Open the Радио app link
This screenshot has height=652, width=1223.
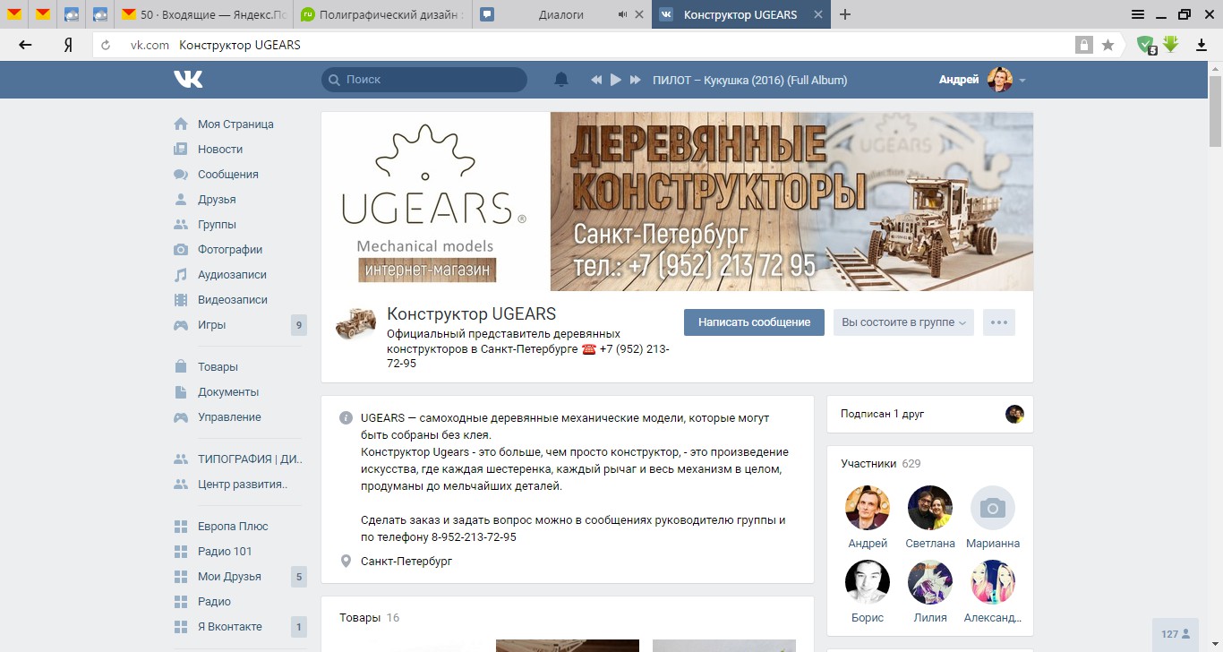click(214, 602)
